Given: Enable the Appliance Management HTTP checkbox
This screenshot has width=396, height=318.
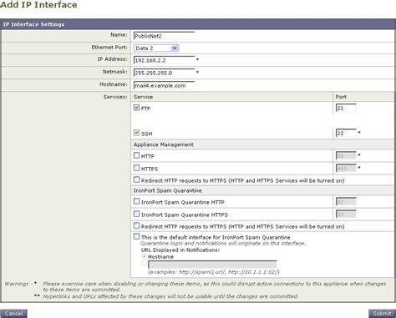Looking at the screenshot, I should tap(136, 155).
